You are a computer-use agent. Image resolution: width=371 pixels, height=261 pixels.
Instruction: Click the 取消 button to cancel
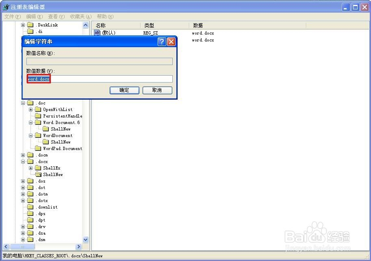[x=157, y=90]
